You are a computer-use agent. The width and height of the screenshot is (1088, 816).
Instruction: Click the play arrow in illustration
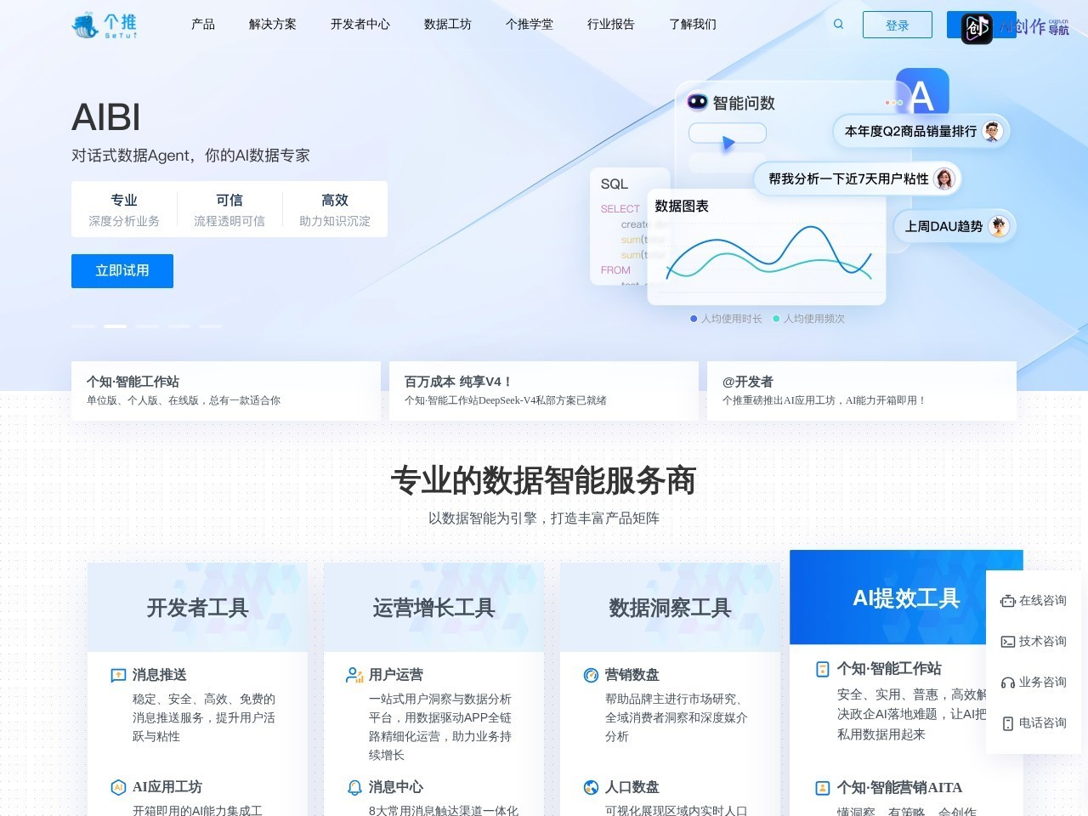(x=728, y=144)
